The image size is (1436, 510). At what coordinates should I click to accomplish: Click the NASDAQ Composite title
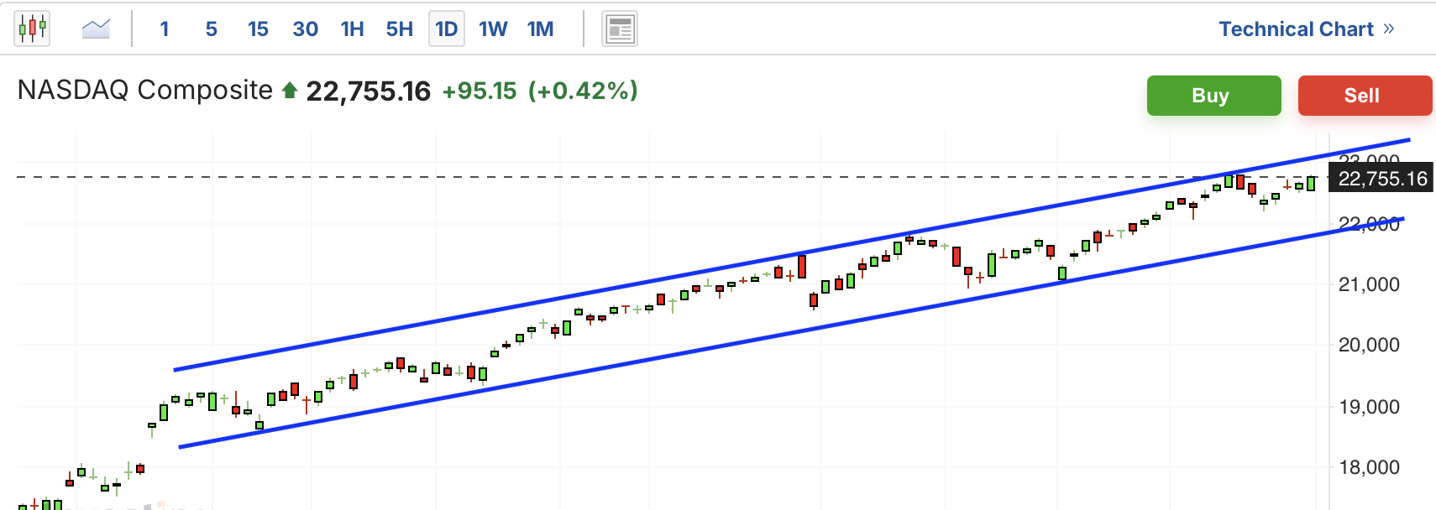[x=145, y=90]
